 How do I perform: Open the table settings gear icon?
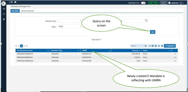tap(162, 46)
